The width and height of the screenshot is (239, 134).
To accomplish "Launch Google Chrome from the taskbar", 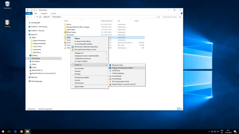I will point(21,131).
